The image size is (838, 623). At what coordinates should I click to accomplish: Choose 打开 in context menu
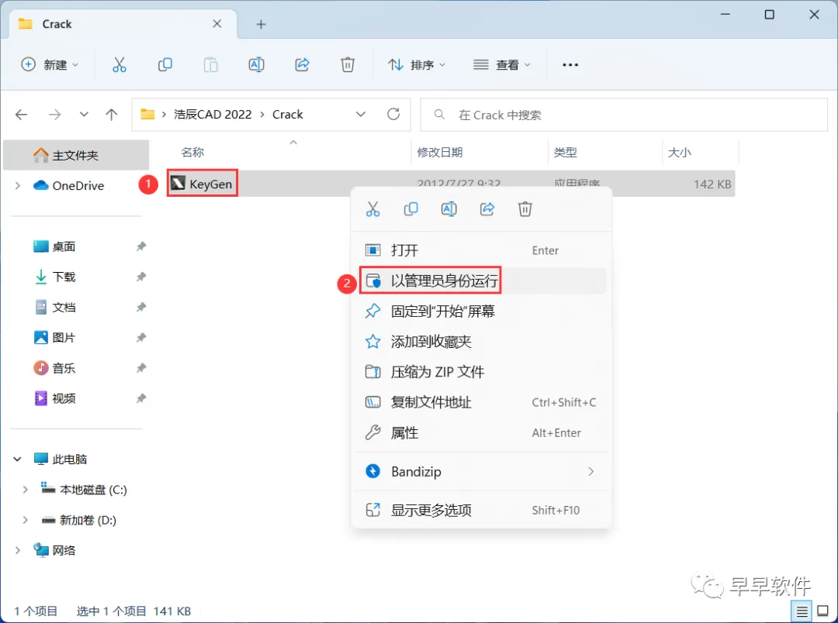click(x=481, y=250)
